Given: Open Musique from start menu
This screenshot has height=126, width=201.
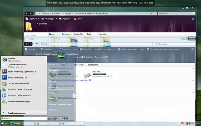Looking at the screenshot, I should [x=53, y=81].
